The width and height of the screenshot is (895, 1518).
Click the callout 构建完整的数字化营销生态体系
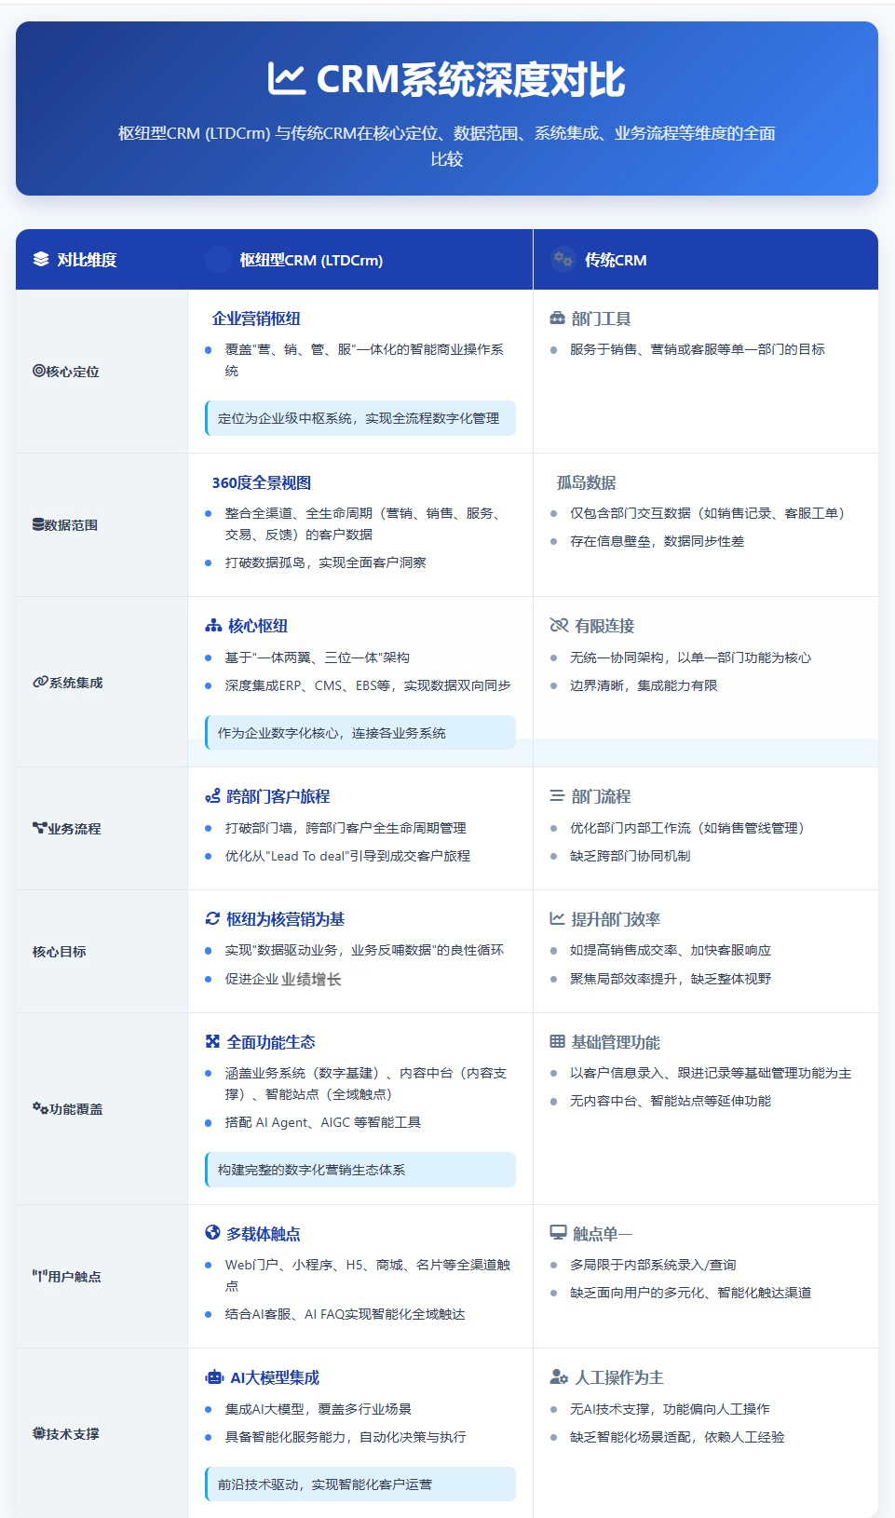coord(359,1170)
